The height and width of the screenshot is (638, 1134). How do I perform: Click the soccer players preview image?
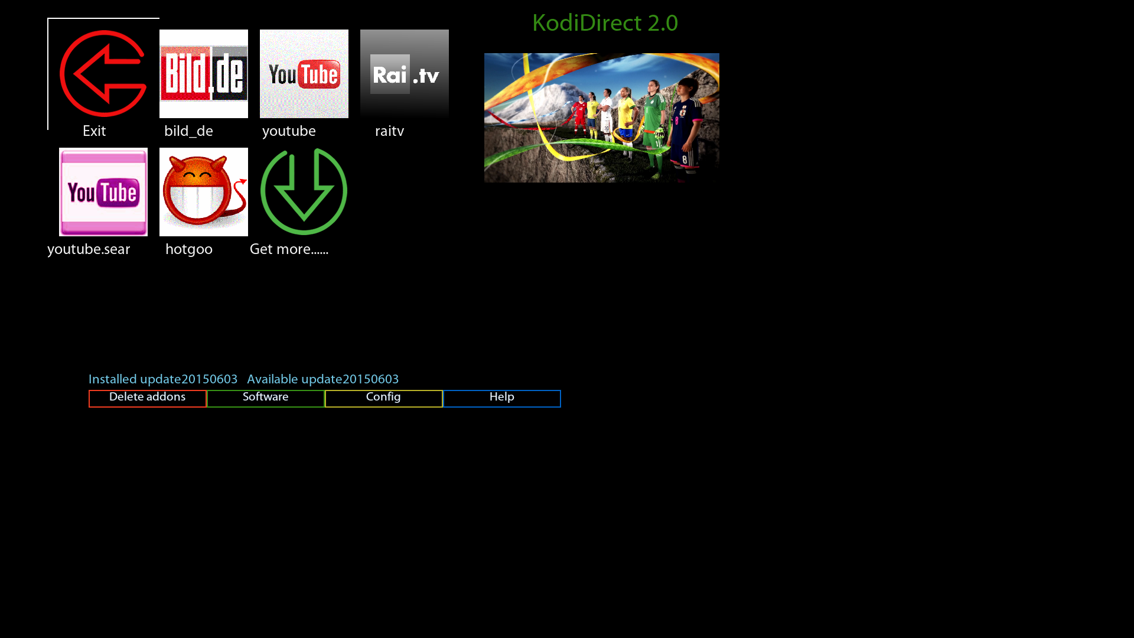click(x=601, y=118)
